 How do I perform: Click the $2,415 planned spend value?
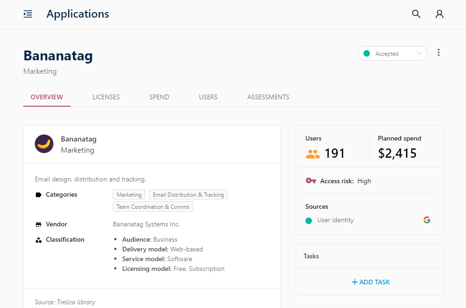(x=397, y=154)
